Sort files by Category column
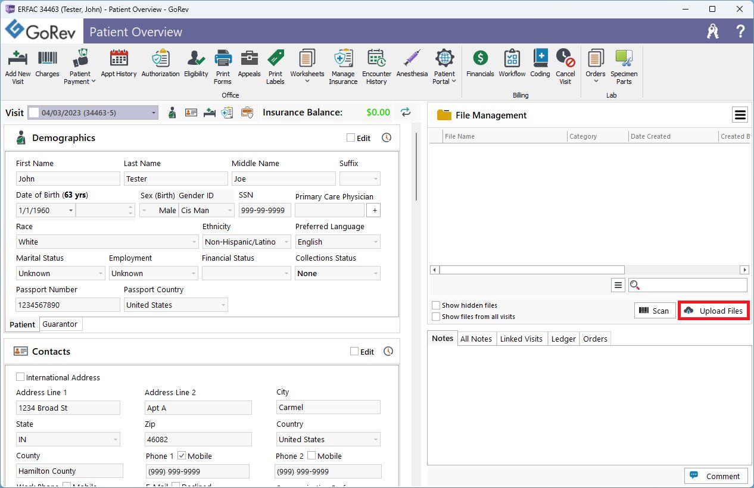This screenshot has height=488, width=754. (598, 136)
